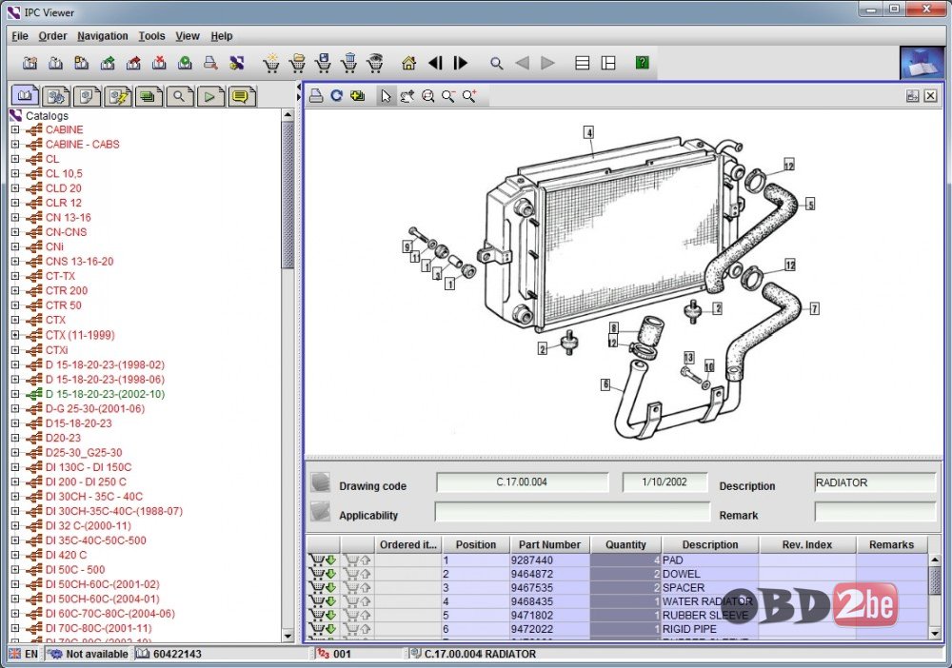This screenshot has width=952, height=668.
Task: Click the Applicability input field
Action: pos(572,512)
